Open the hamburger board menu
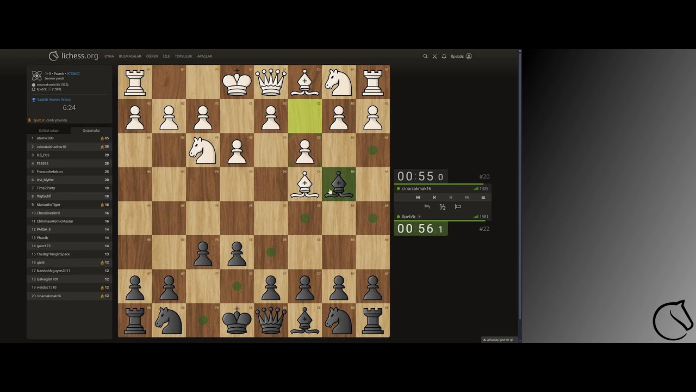Viewport: 696px width, 392px height. coord(483,197)
